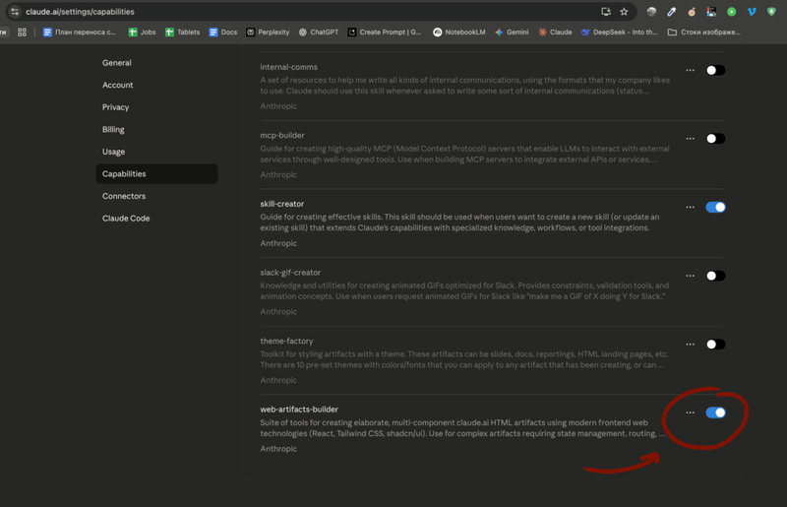
Task: Bookmark this page with the star icon
Action: [624, 12]
